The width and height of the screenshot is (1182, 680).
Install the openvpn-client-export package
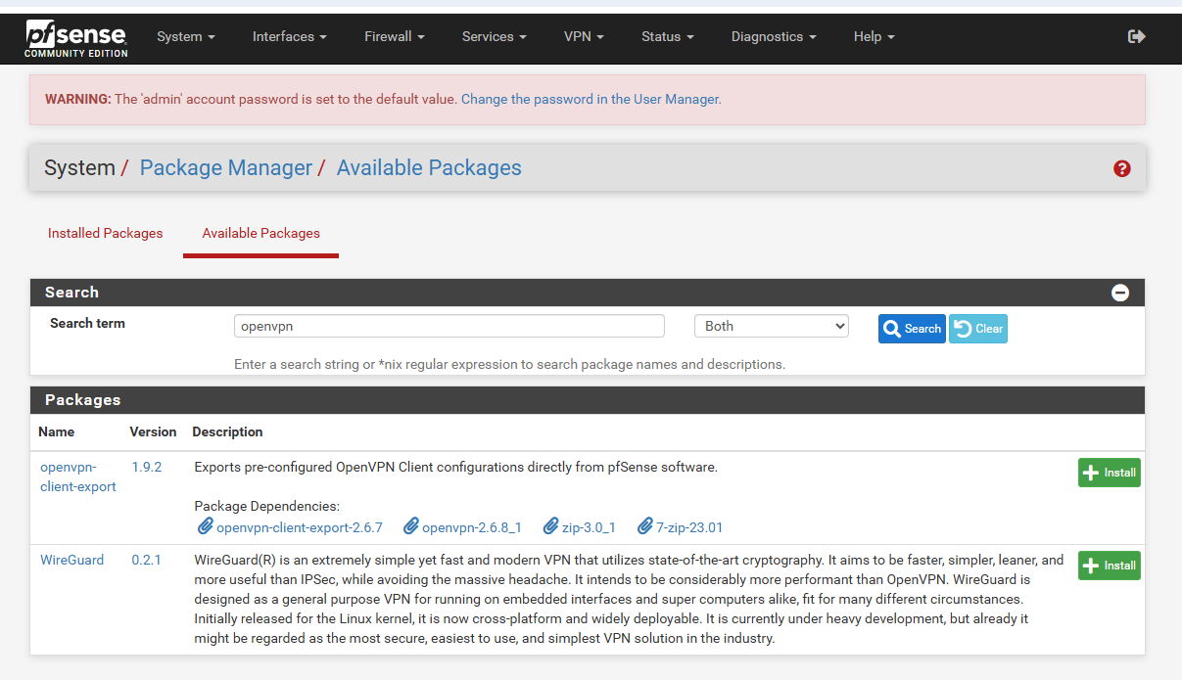point(1110,473)
